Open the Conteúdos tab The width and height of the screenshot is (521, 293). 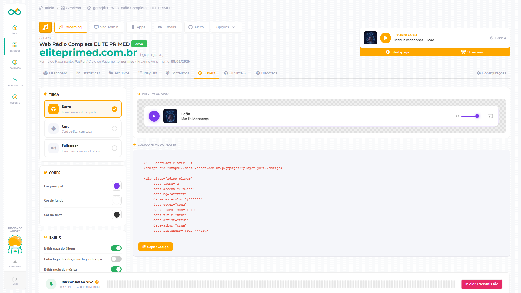click(x=177, y=73)
